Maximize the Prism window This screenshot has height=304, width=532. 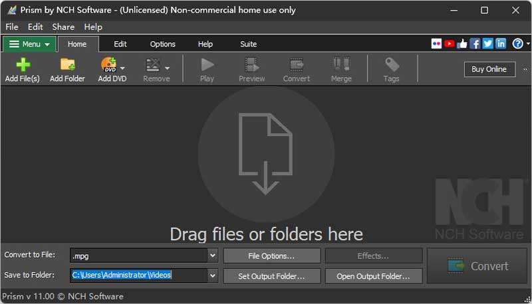485,10
